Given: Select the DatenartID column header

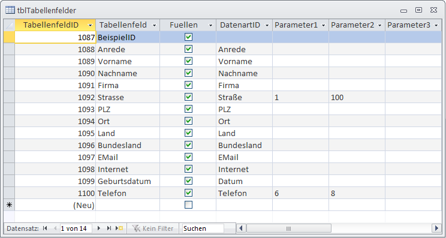Looking at the screenshot, I should (x=245, y=25).
